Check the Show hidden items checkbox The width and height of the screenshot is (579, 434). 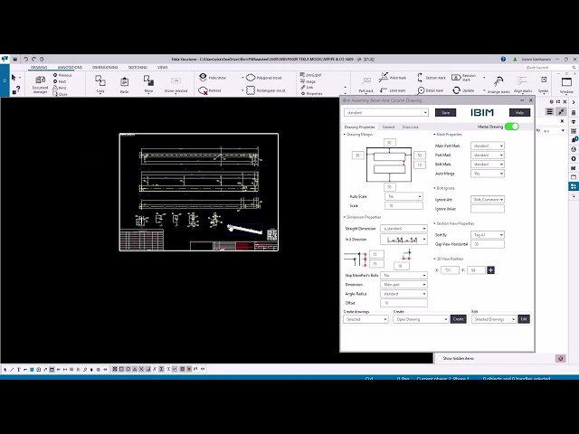pyautogui.click(x=440, y=358)
